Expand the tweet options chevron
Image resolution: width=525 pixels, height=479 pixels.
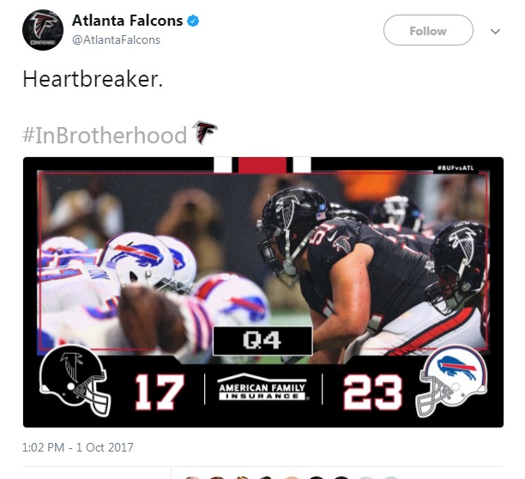(495, 32)
